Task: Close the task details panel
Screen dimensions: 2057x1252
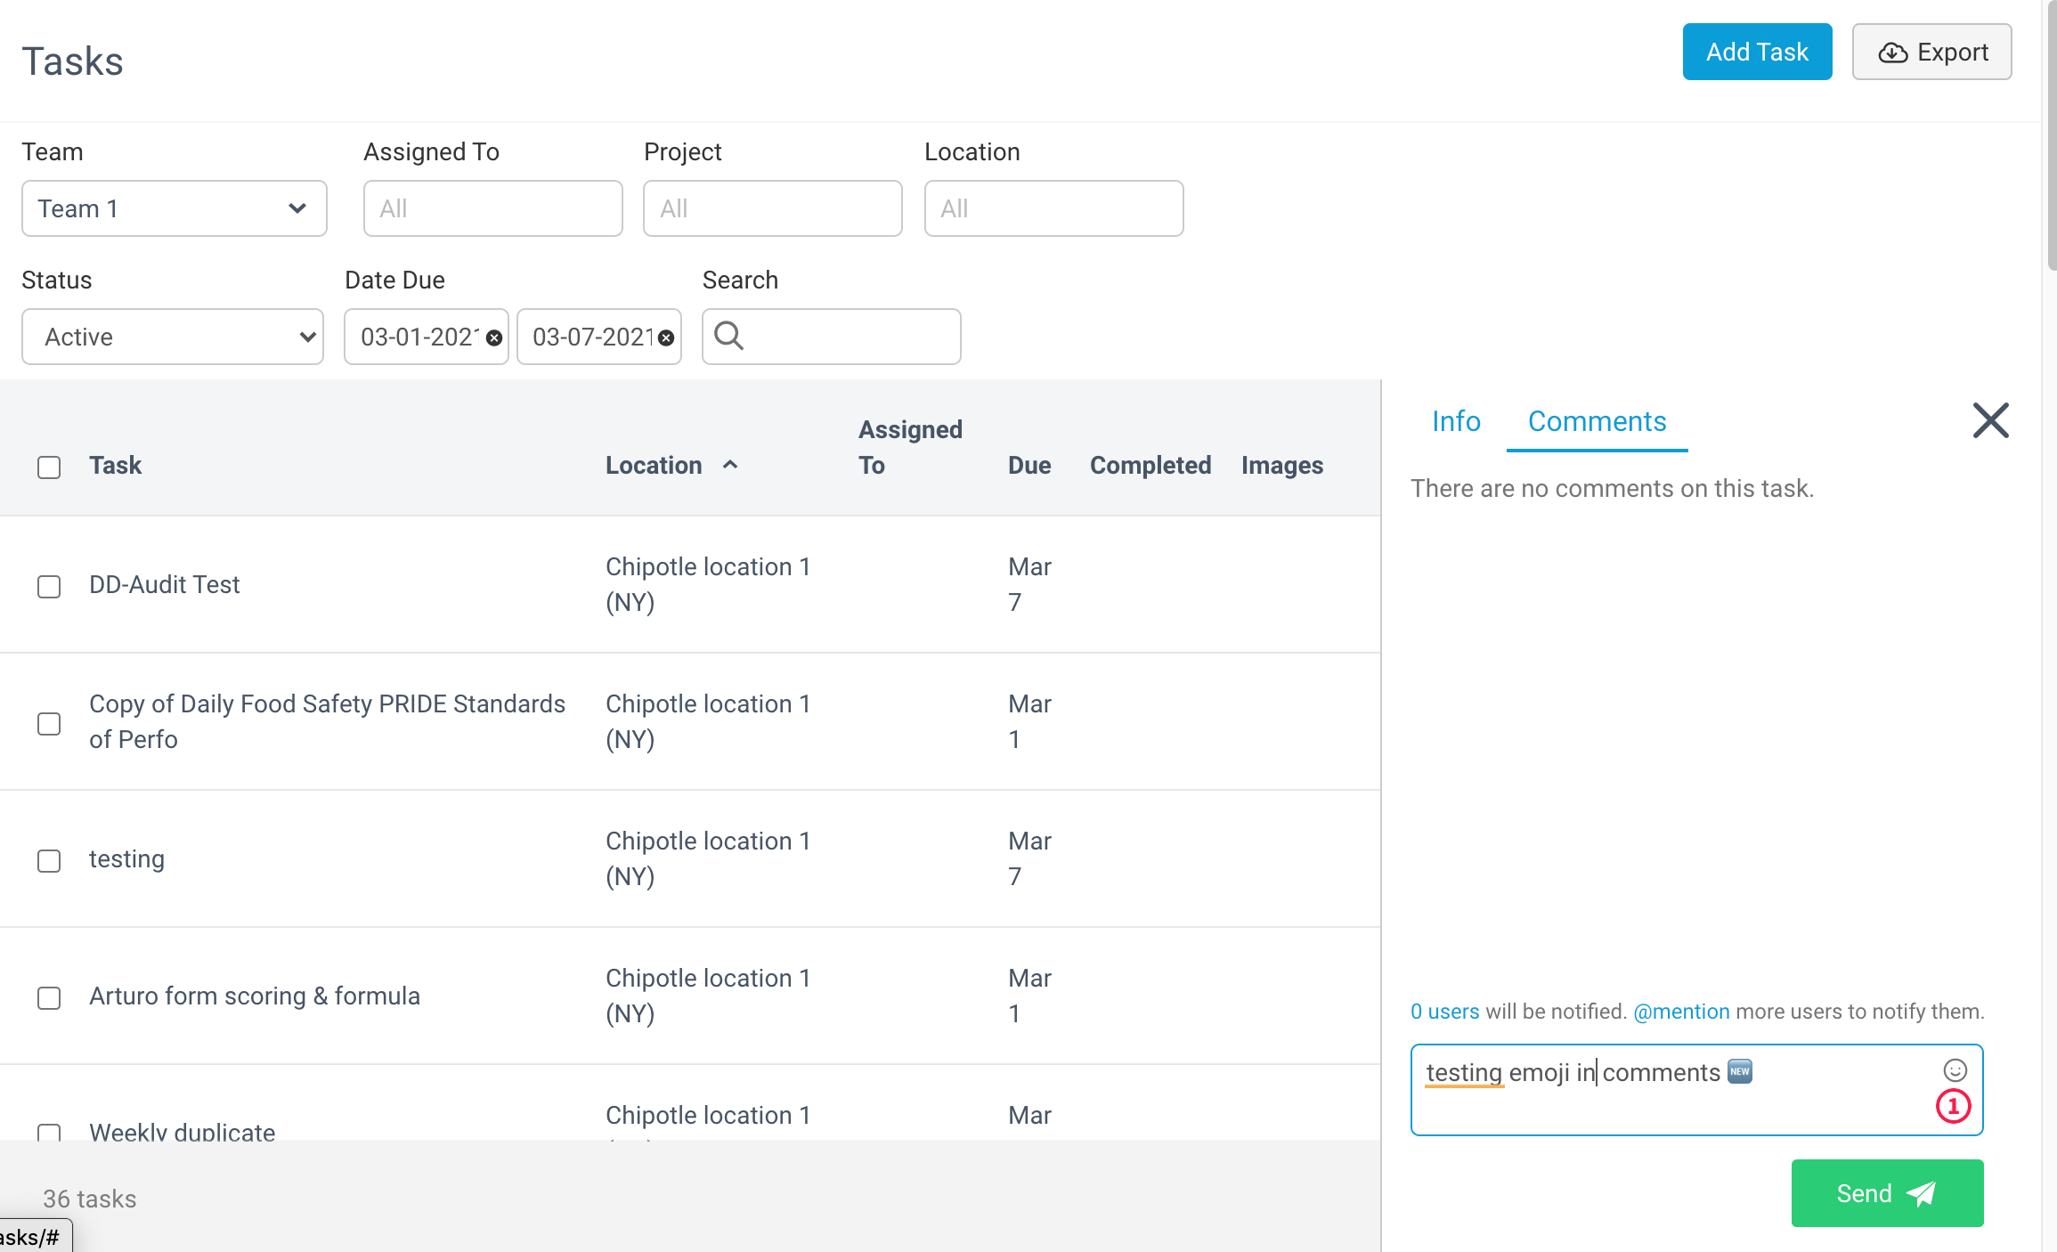Action: (x=1989, y=420)
